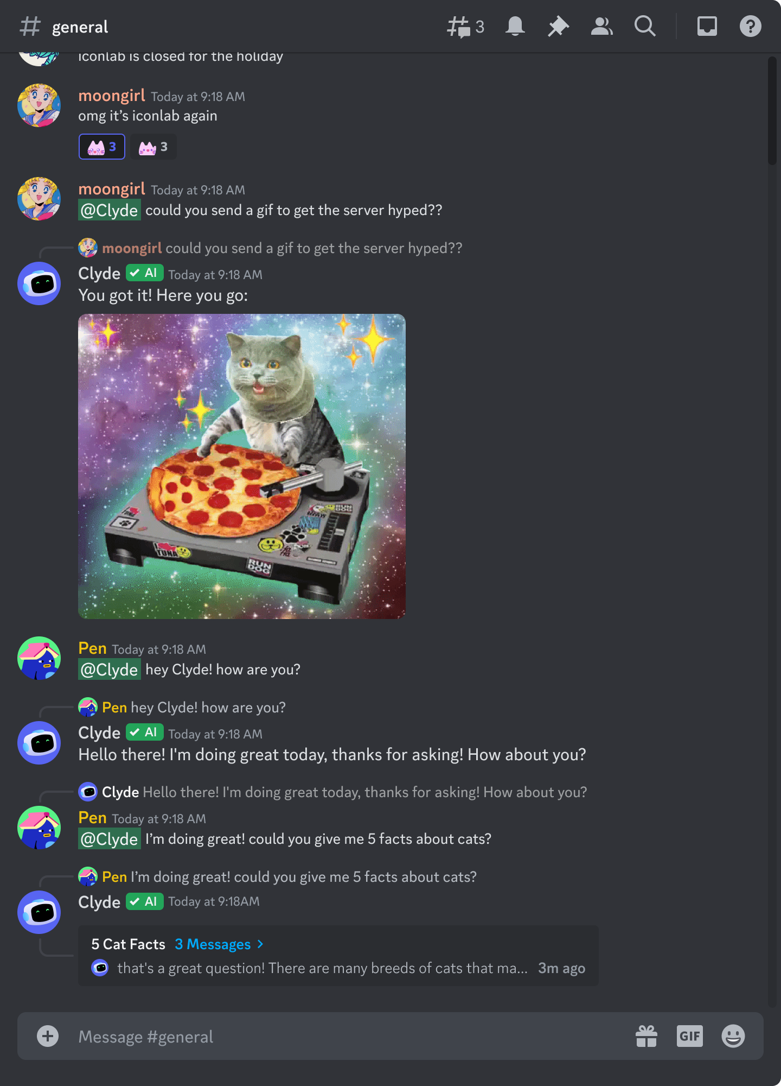Expand the 5 Cat Facts thread chevron

coord(260,944)
